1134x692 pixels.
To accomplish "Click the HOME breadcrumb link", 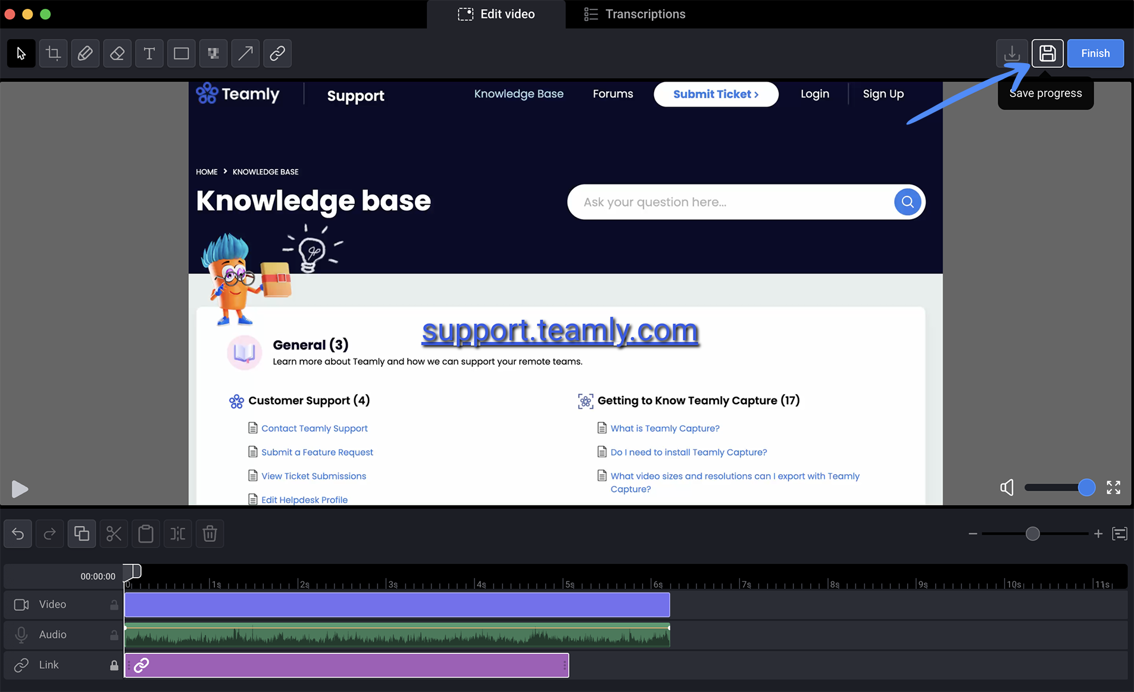I will coord(207,172).
